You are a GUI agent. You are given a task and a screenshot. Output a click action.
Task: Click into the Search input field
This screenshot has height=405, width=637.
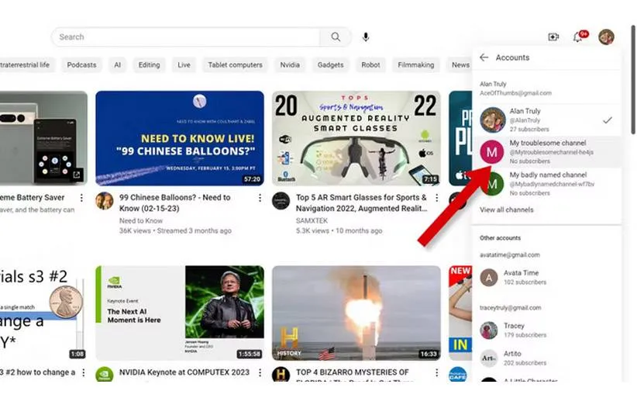[x=186, y=37]
